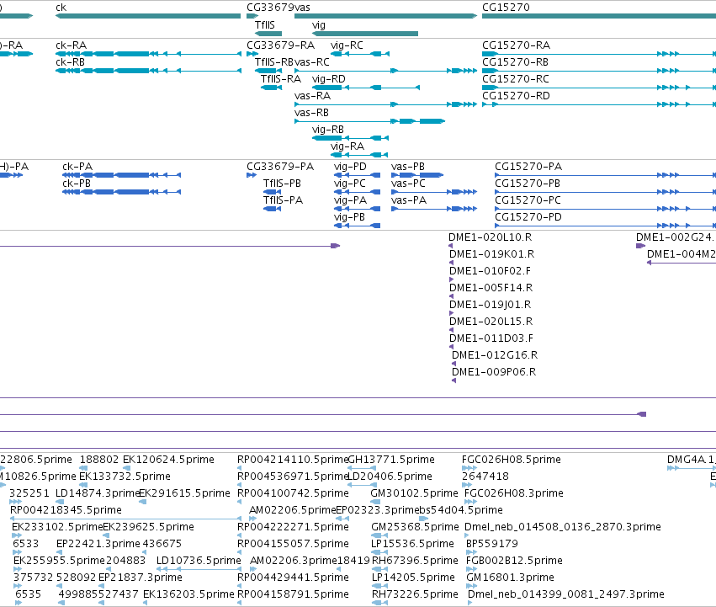The width and height of the screenshot is (716, 607).
Task: Click the FGC026H08.5prime EST label
Action: (x=511, y=460)
